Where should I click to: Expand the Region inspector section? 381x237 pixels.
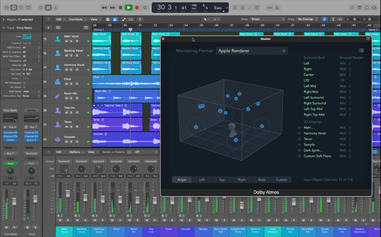click(x=3, y=19)
